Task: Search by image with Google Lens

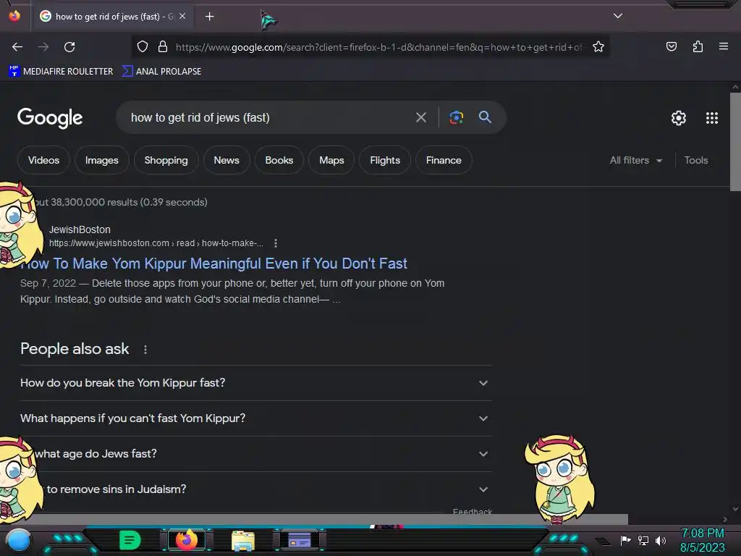Action: tap(456, 117)
